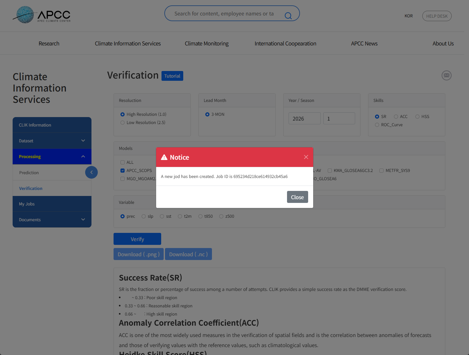Close the Notice dialog with X icon
Image resolution: width=469 pixels, height=355 pixels.
(x=306, y=157)
